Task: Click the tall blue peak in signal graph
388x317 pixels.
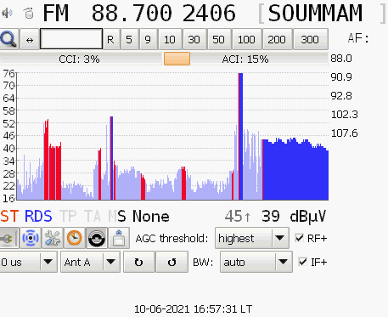Action: [x=240, y=136]
